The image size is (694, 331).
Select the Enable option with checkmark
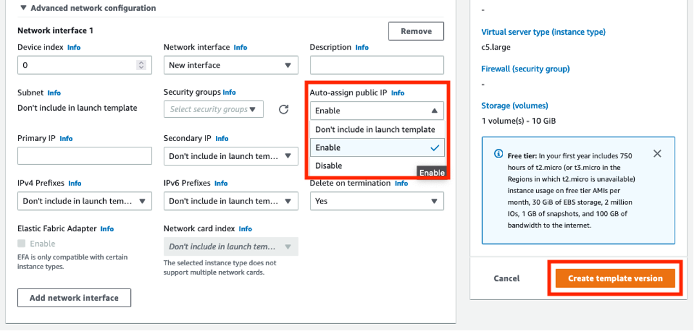376,147
